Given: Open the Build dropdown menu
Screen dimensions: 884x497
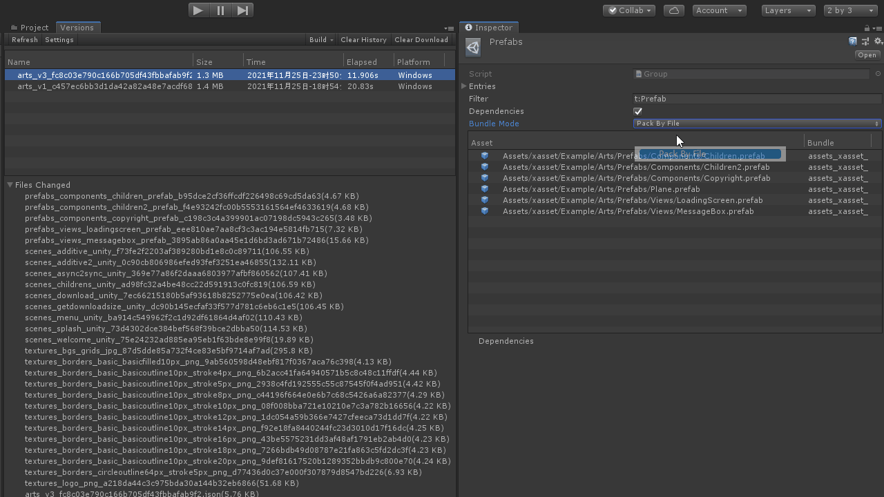Looking at the screenshot, I should tap(321, 40).
